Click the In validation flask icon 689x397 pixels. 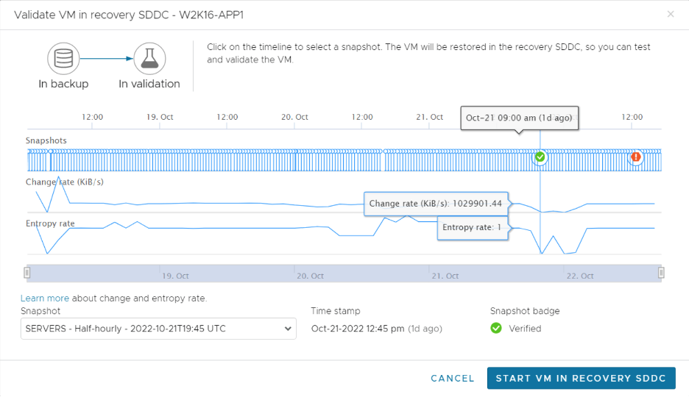point(149,58)
